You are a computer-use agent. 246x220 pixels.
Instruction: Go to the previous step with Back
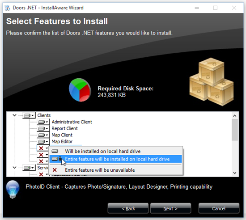click(x=128, y=208)
